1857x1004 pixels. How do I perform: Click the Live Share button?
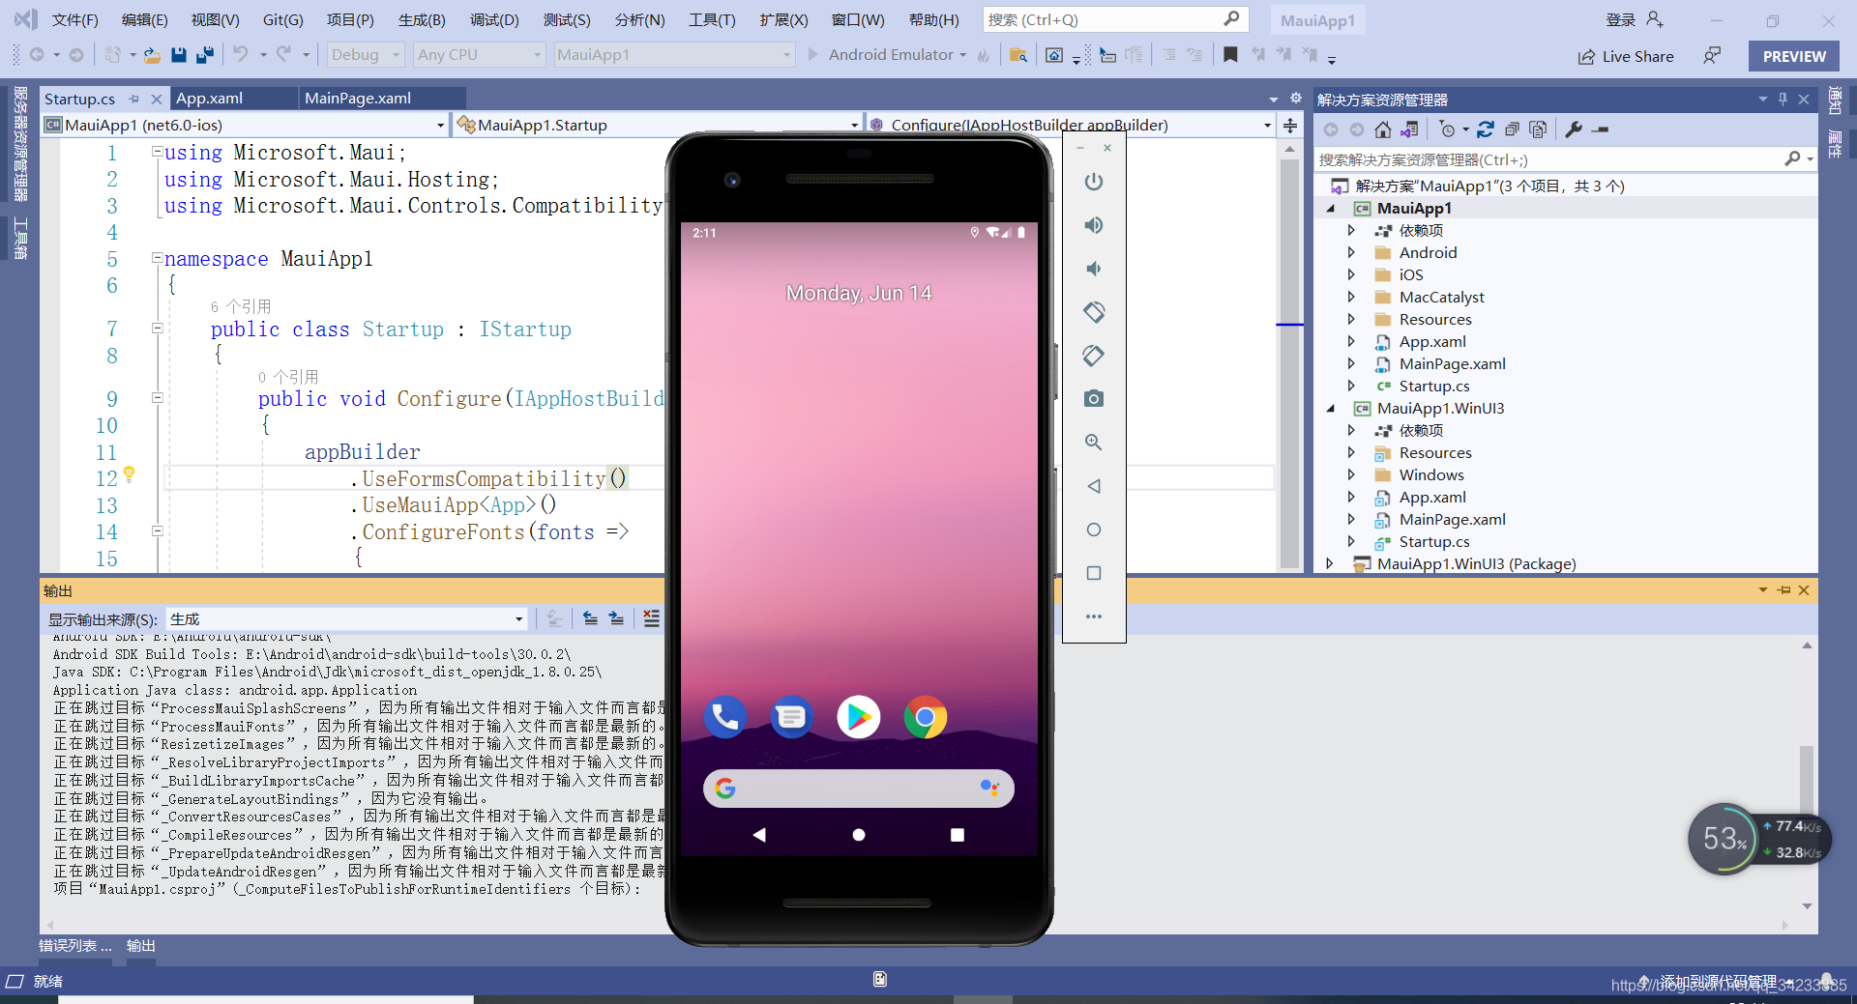point(1626,56)
